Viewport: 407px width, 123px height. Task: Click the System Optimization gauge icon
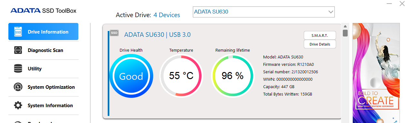point(18,87)
